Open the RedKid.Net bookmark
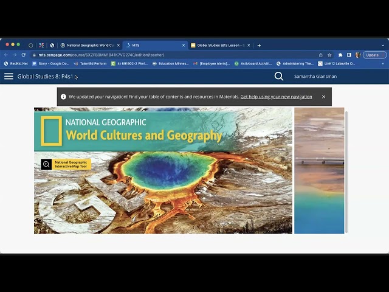Screen dimensions: 389x292 point(16,64)
